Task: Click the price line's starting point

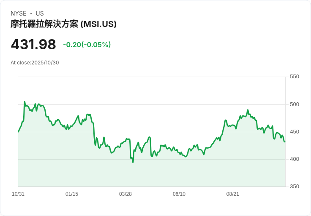Action: tap(18, 132)
